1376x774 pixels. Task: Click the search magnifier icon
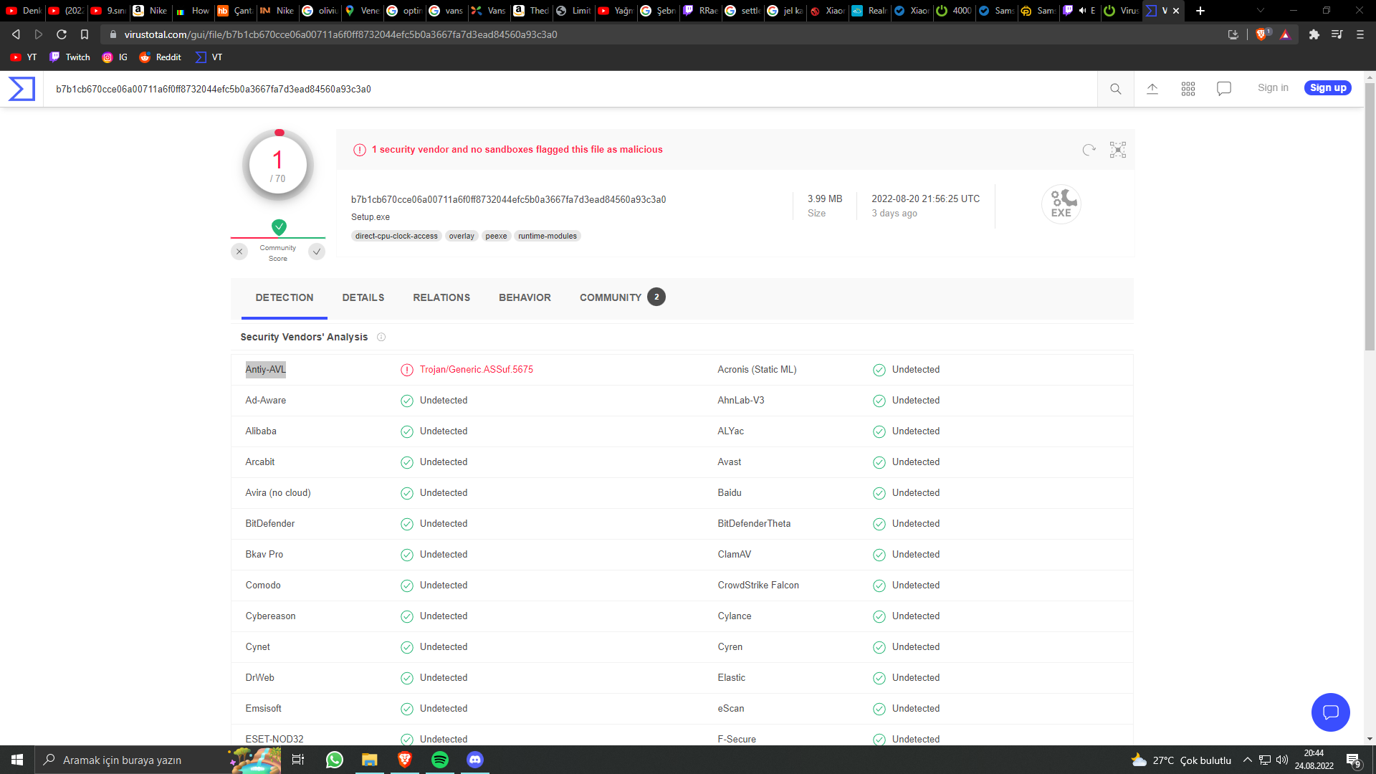click(1116, 89)
